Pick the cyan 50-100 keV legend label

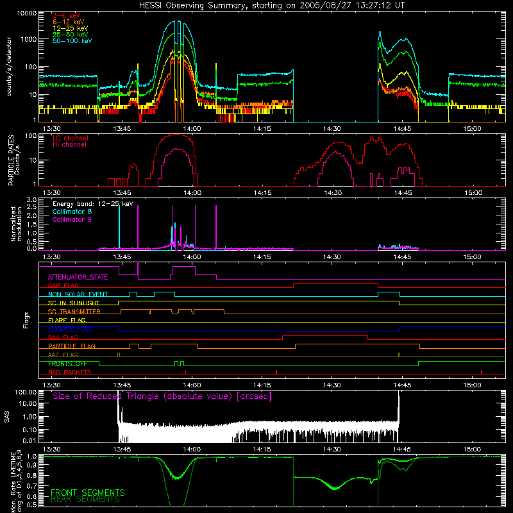pos(72,41)
